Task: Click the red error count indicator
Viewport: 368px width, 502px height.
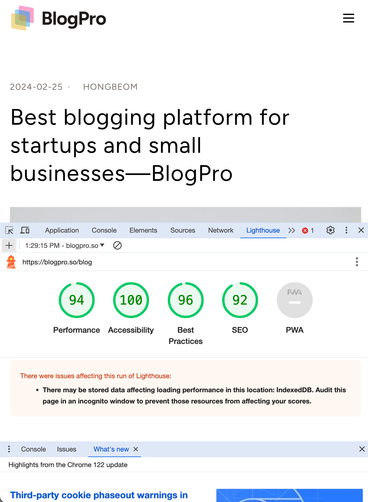Action: 308,230
